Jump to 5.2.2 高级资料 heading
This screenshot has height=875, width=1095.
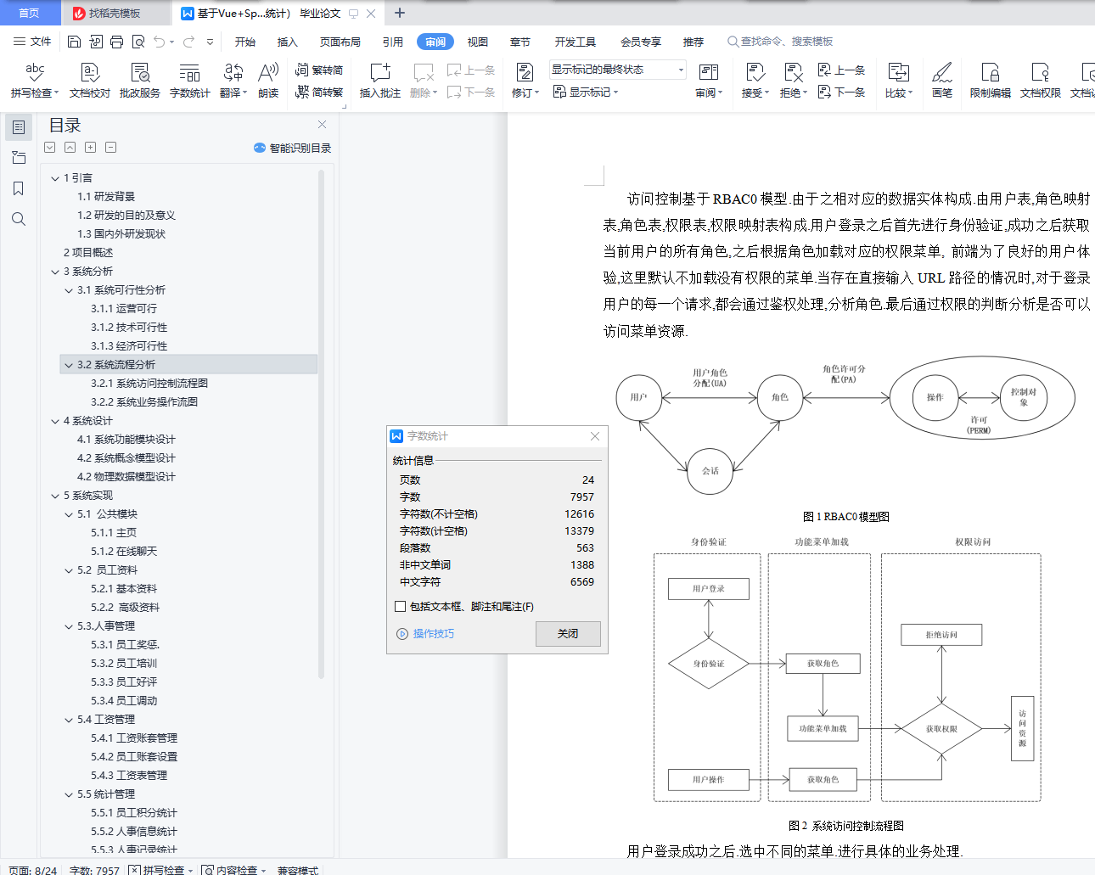(125, 608)
